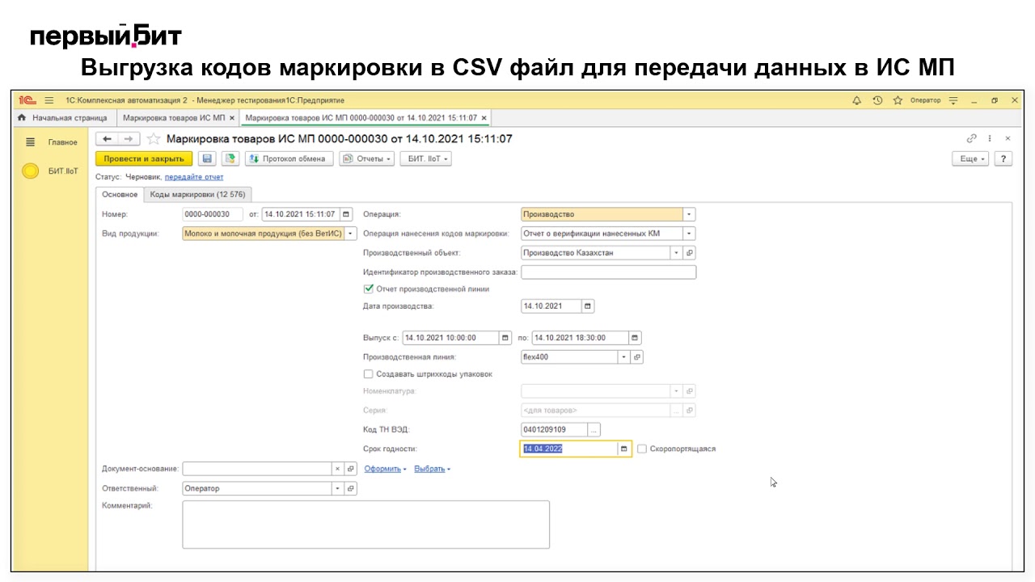Open calendar for Срок годности
This screenshot has height=582, width=1035.
[x=624, y=449]
